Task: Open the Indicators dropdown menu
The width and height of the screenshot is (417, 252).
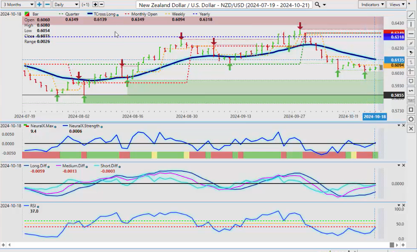Action: coord(372,5)
